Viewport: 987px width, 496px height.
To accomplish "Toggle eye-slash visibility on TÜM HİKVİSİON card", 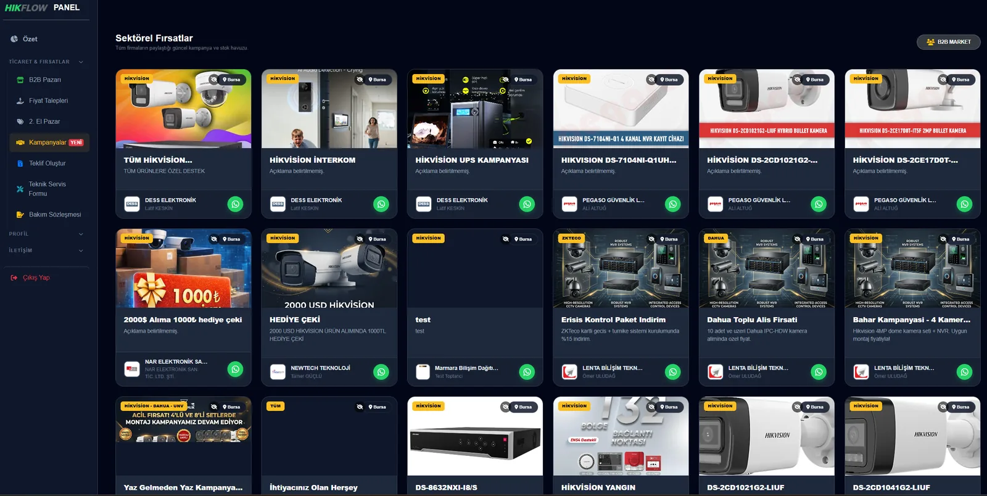I will point(213,80).
